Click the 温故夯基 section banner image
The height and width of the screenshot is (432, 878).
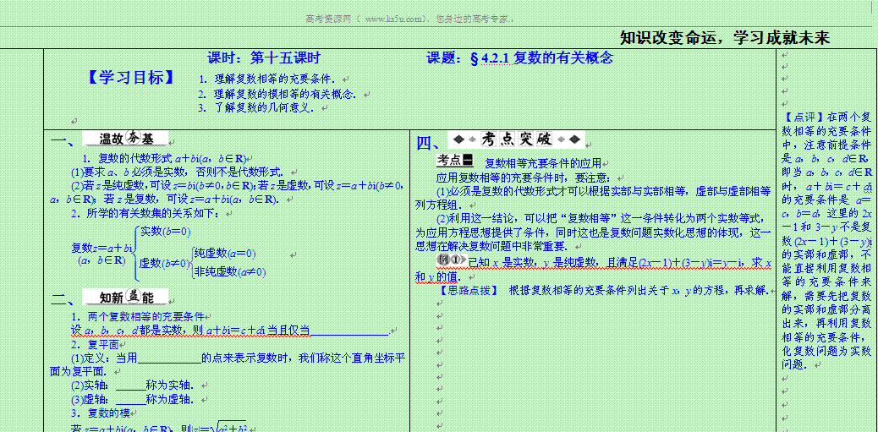127,139
